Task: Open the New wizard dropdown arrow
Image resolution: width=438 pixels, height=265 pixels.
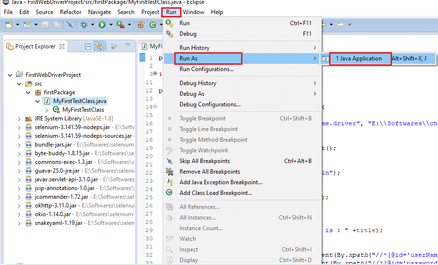Action: (x=17, y=25)
